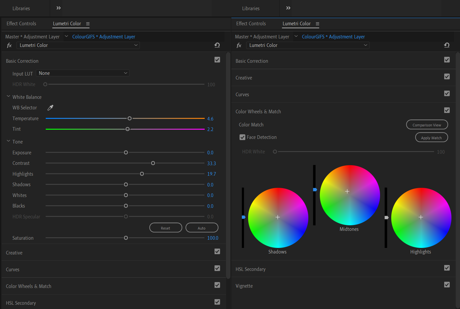This screenshot has width=460, height=309.
Task: Click center of Midtones color wheel
Action: click(x=347, y=191)
